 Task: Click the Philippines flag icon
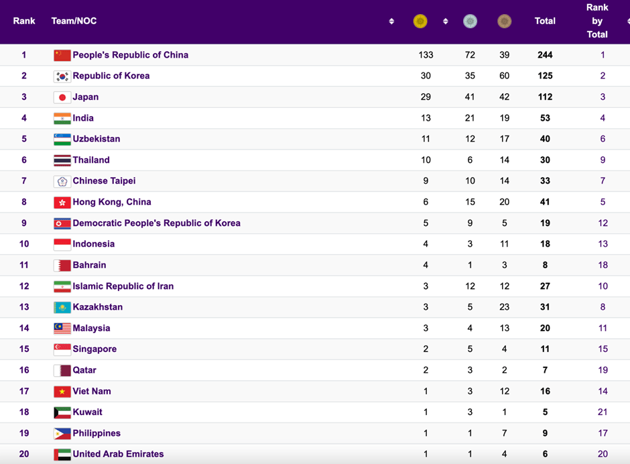[62, 433]
